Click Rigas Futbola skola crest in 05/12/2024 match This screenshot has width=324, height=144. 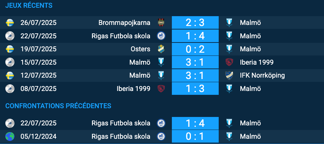[x=161, y=136]
